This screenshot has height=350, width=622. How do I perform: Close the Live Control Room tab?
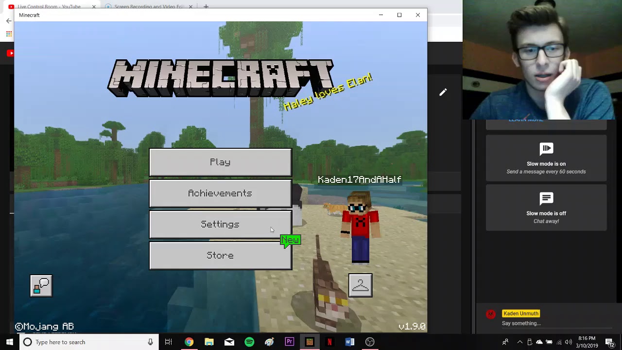(94, 7)
